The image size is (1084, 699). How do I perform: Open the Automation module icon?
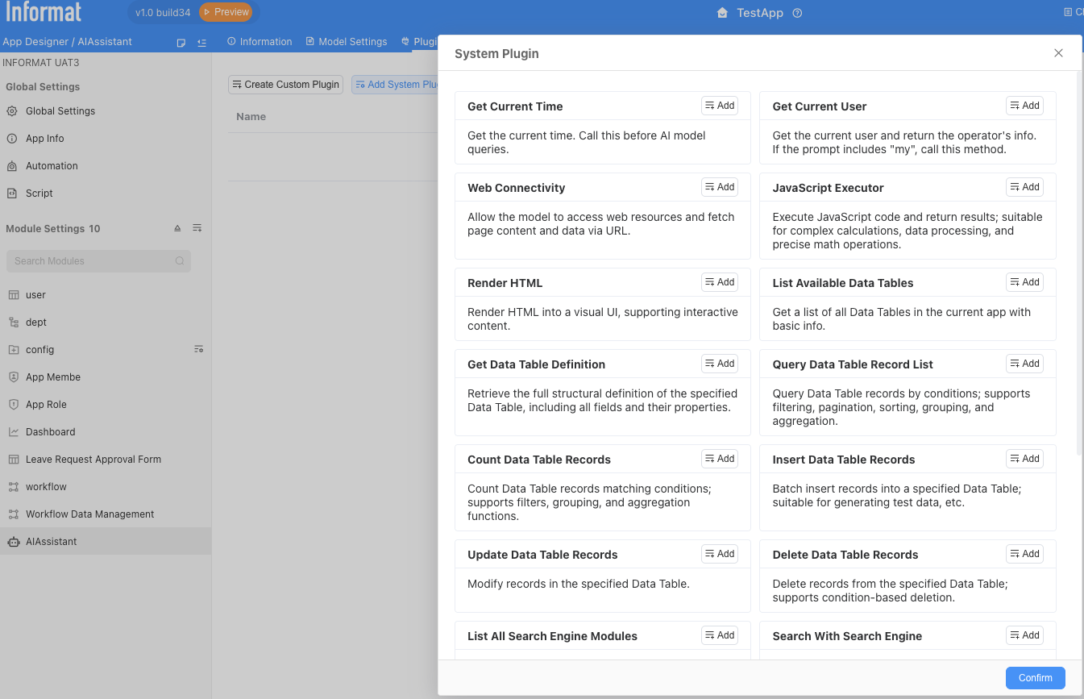[12, 166]
